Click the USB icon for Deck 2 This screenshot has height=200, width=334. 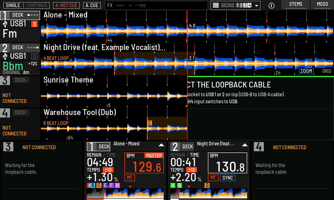(5, 56)
